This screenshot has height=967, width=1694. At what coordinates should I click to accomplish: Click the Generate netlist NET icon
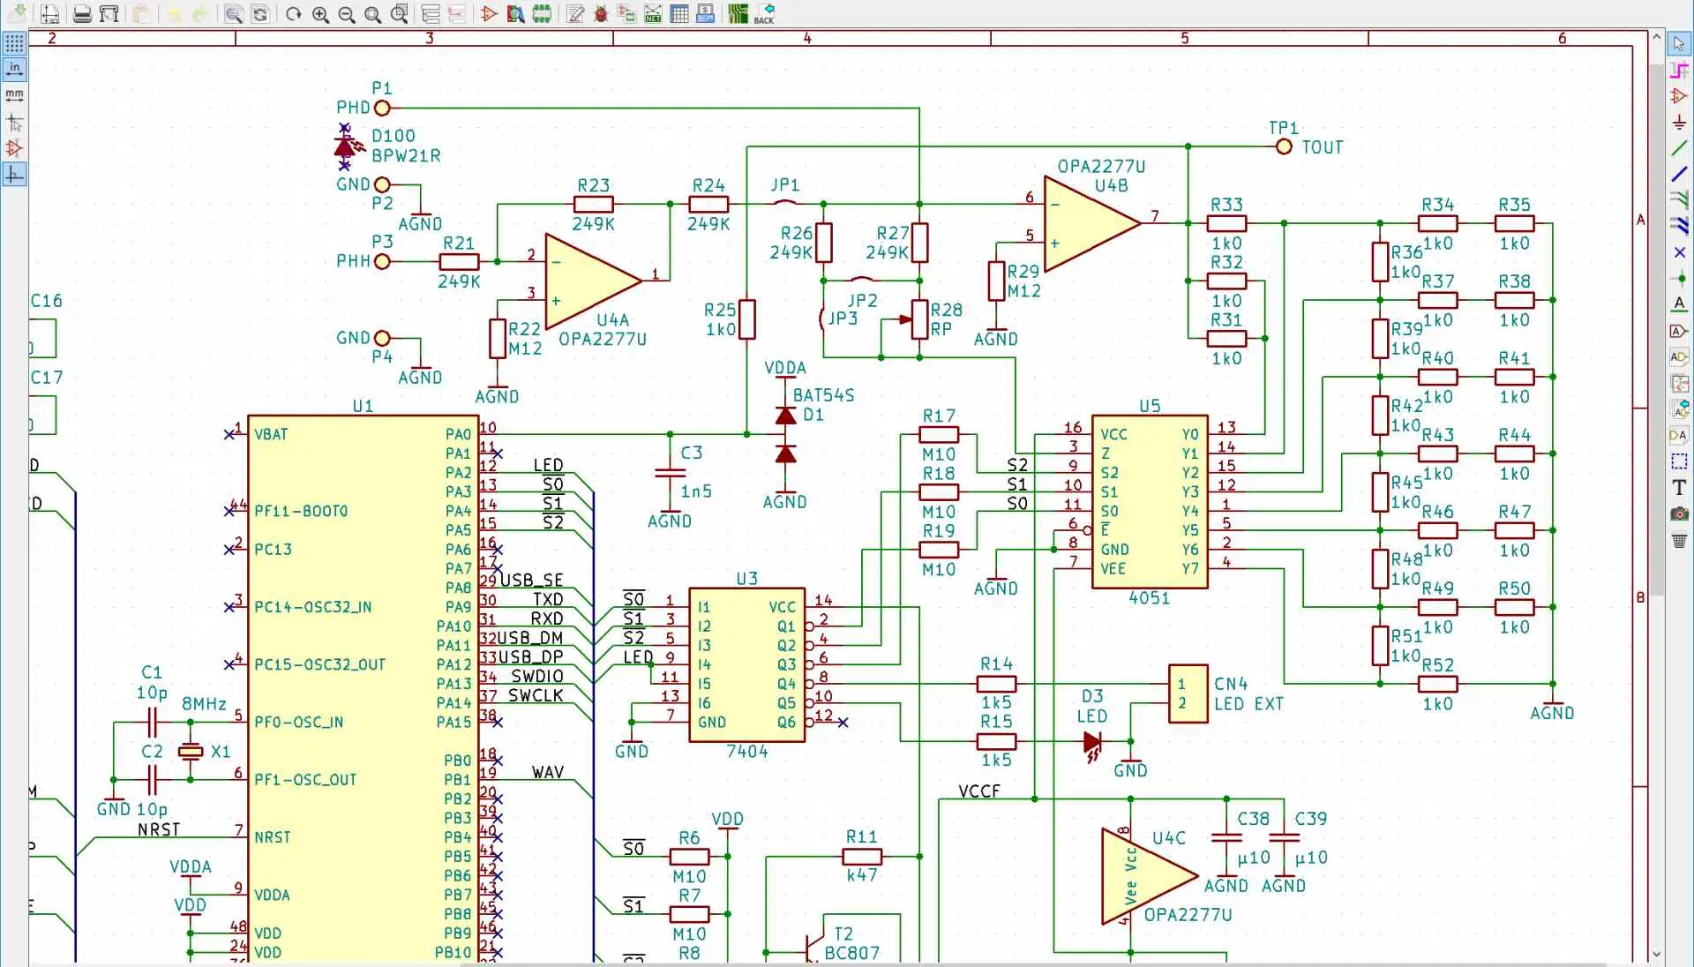[x=653, y=14]
